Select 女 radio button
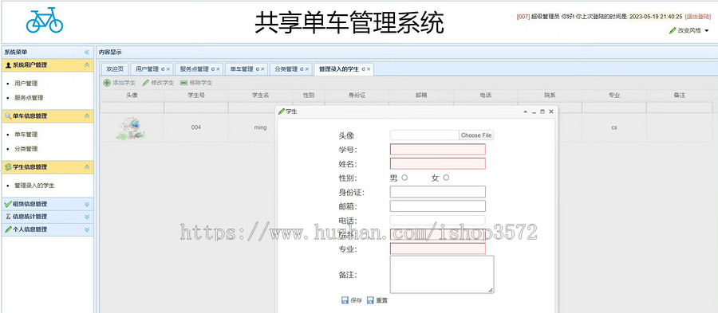The height and width of the screenshot is (313, 718). [446, 178]
